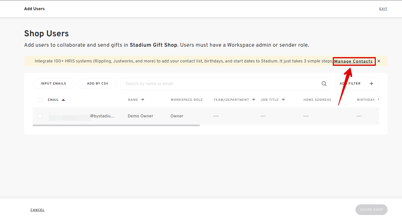The height and width of the screenshot is (219, 402).
Task: Click the HOME ADDRESS column header
Action: pyautogui.click(x=317, y=100)
